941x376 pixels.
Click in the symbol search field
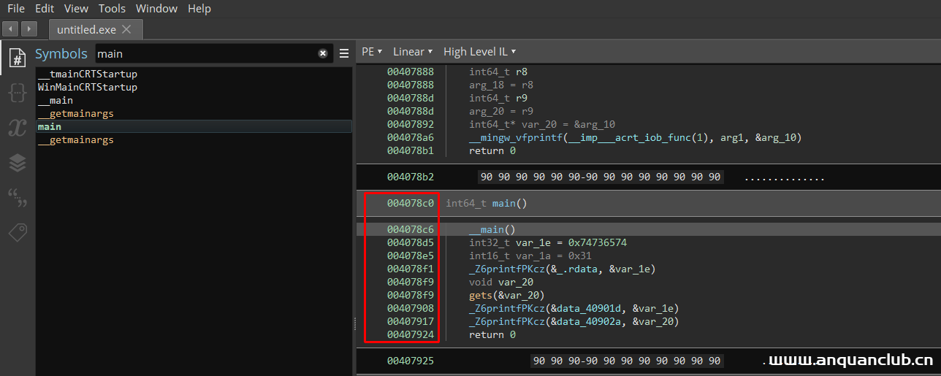coord(205,53)
